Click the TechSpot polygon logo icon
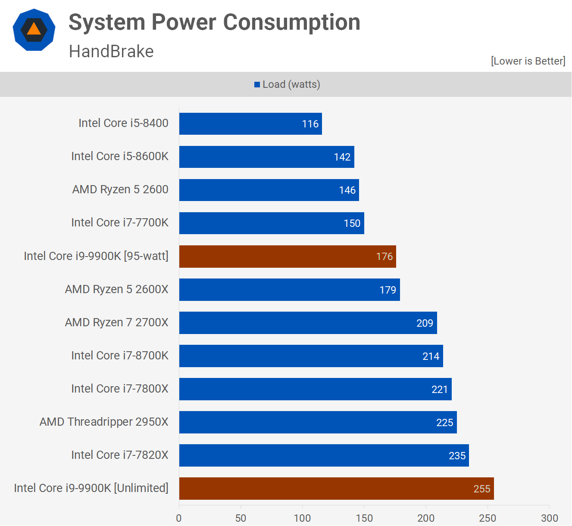This screenshot has height=526, width=572. tap(34, 30)
